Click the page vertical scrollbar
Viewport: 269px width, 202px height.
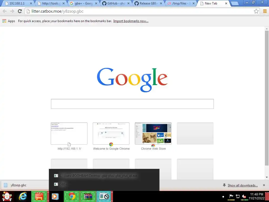[267, 98]
